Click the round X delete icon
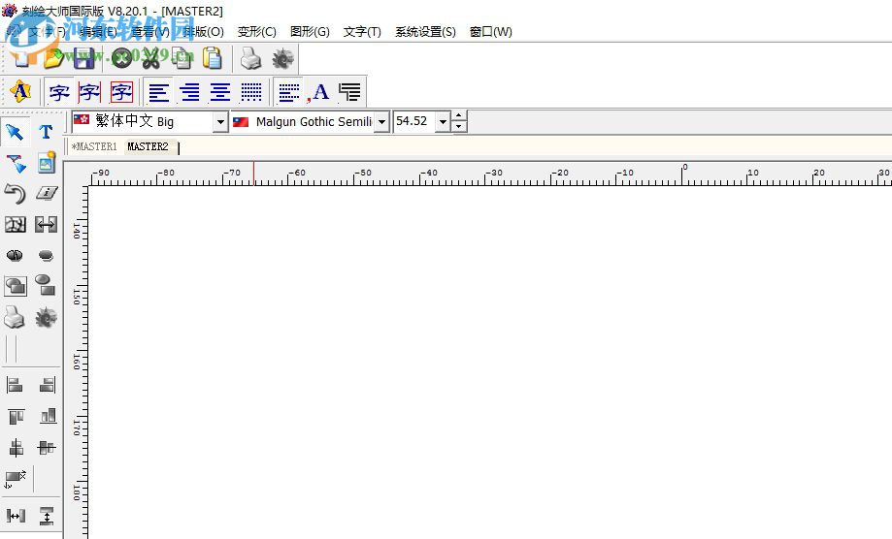Viewport: 892px width, 539px height. pyautogui.click(x=121, y=58)
